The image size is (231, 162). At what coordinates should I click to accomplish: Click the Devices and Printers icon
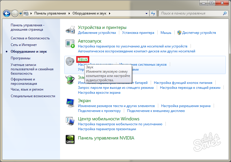point(70,30)
